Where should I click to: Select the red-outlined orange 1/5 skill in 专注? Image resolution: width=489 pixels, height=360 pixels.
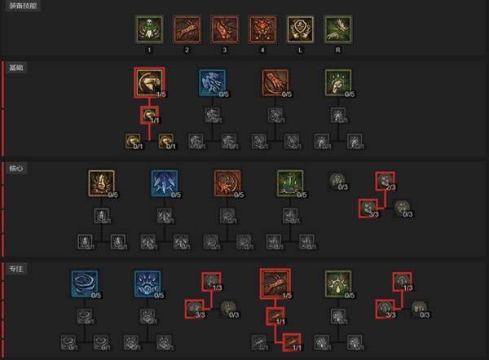(x=275, y=284)
